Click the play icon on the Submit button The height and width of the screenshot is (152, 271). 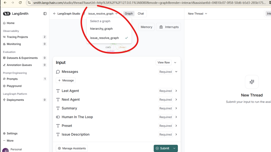[157, 148]
